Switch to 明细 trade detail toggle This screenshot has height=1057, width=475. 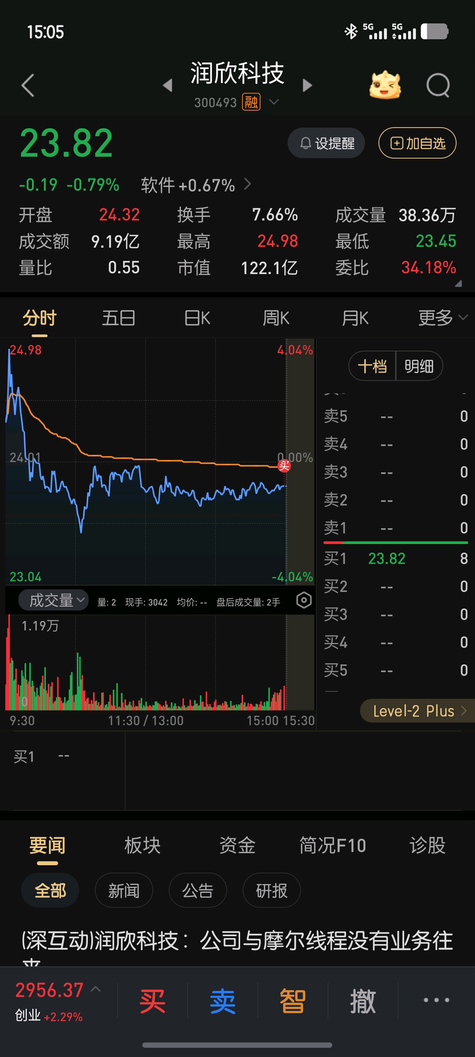(x=419, y=365)
